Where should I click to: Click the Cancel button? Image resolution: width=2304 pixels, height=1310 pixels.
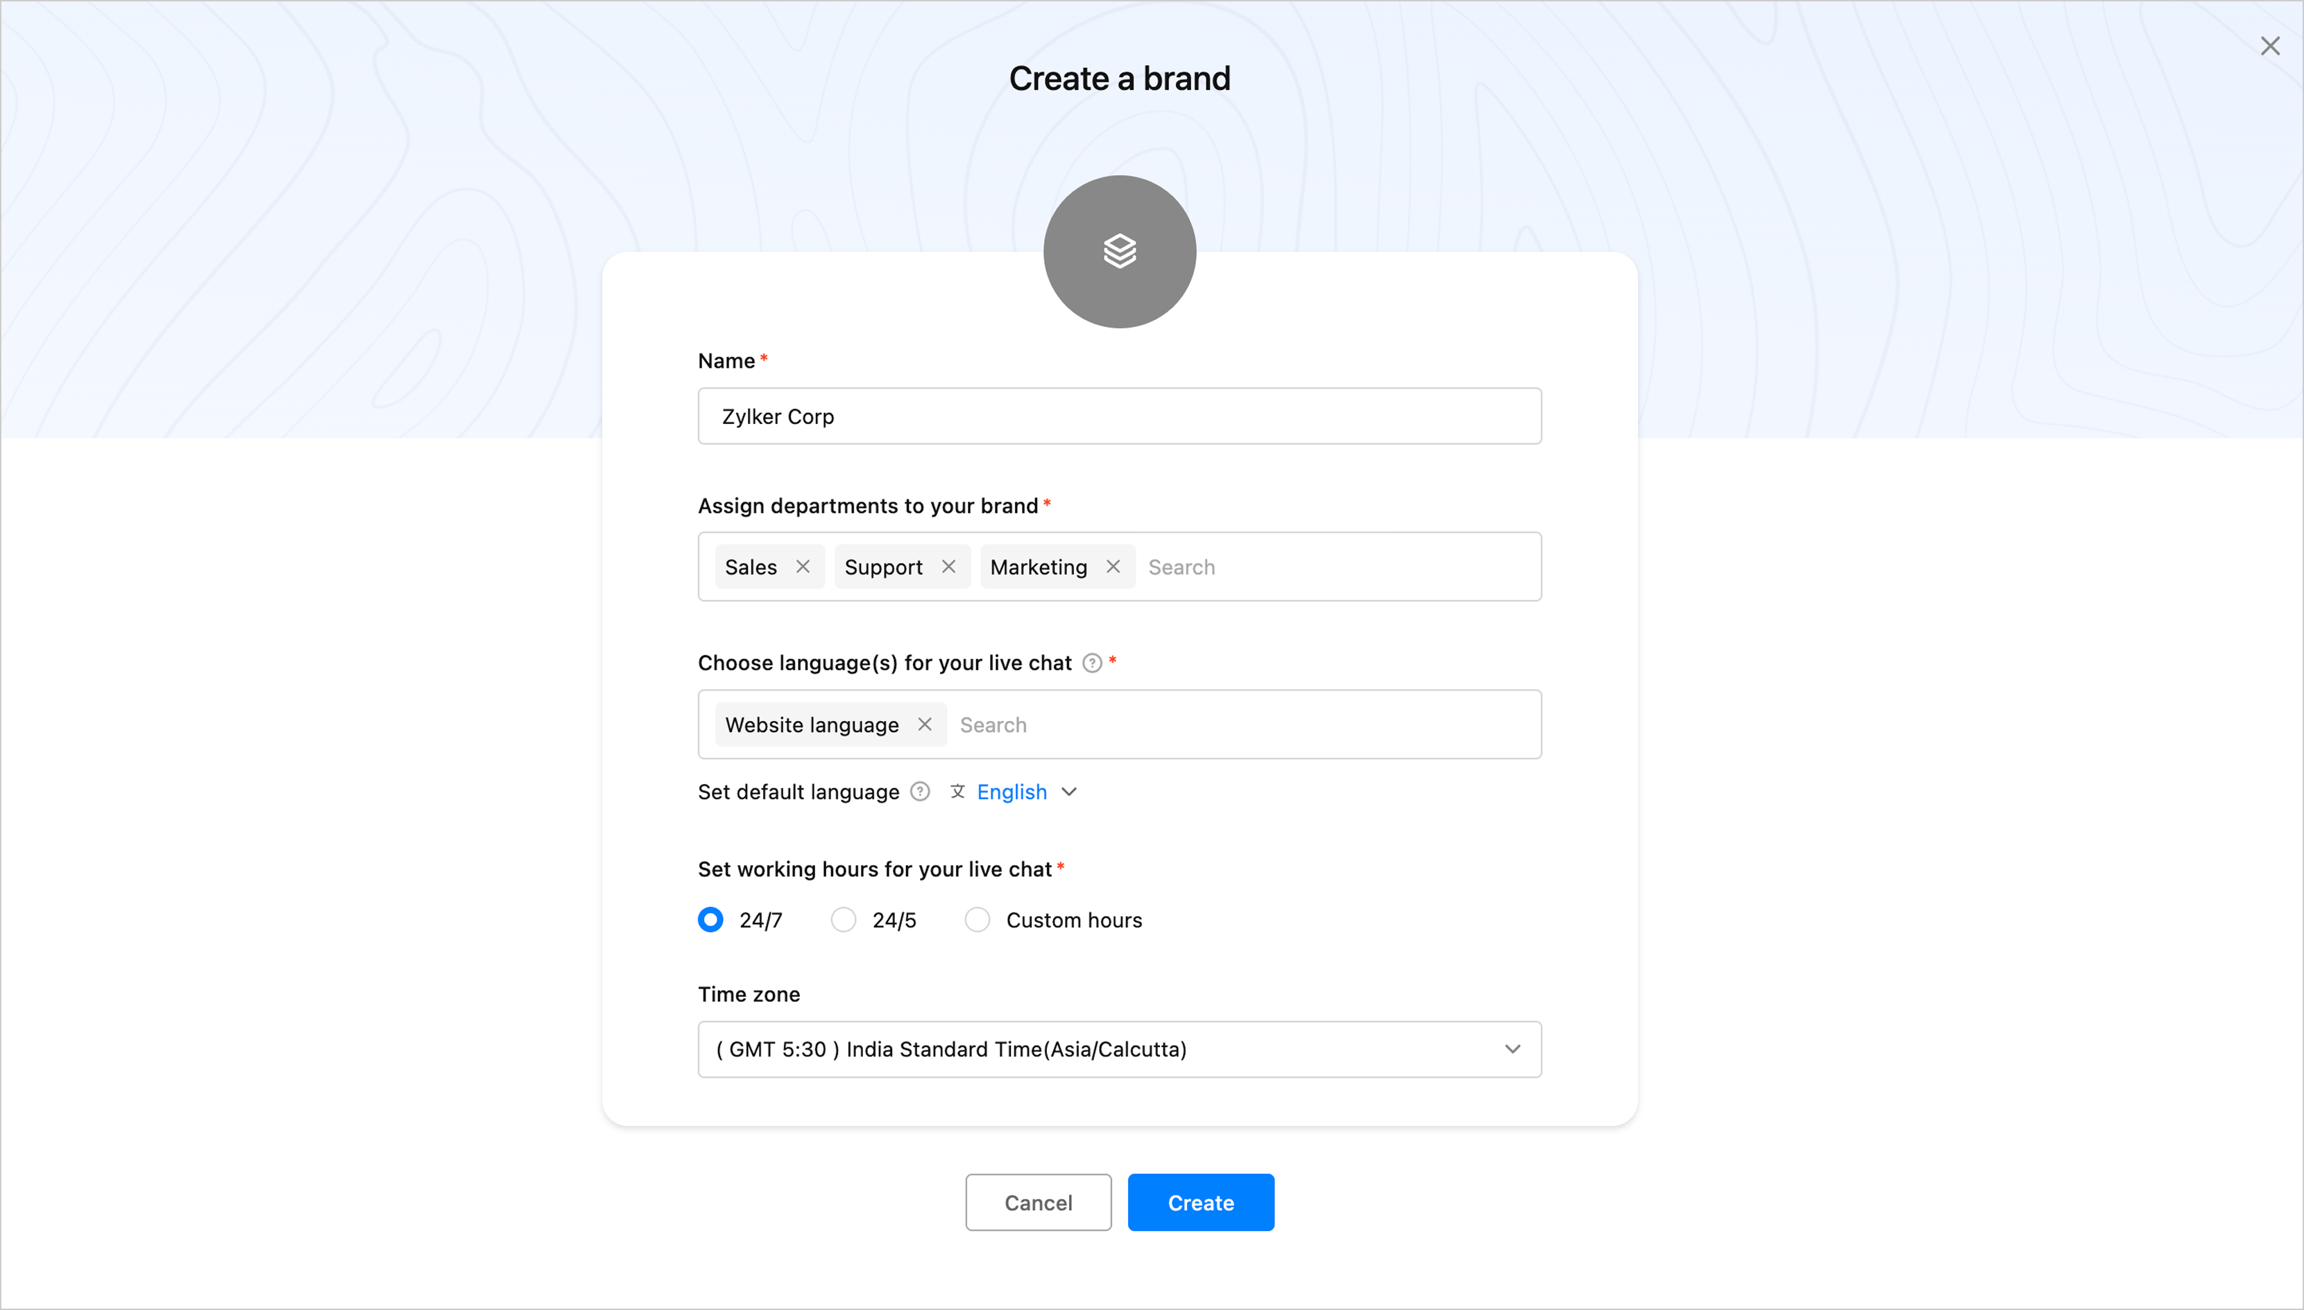[x=1038, y=1202]
